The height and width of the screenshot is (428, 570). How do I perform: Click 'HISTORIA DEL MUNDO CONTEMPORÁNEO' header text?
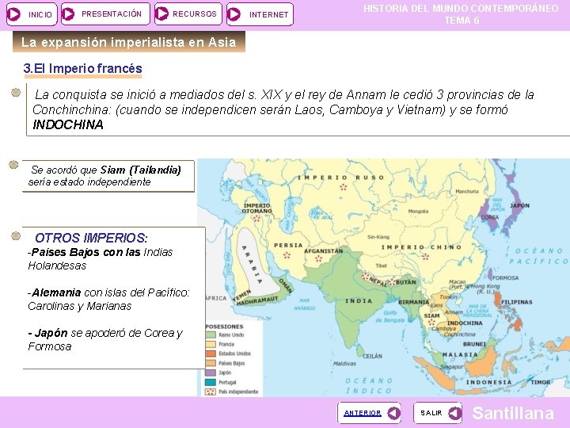461,9
